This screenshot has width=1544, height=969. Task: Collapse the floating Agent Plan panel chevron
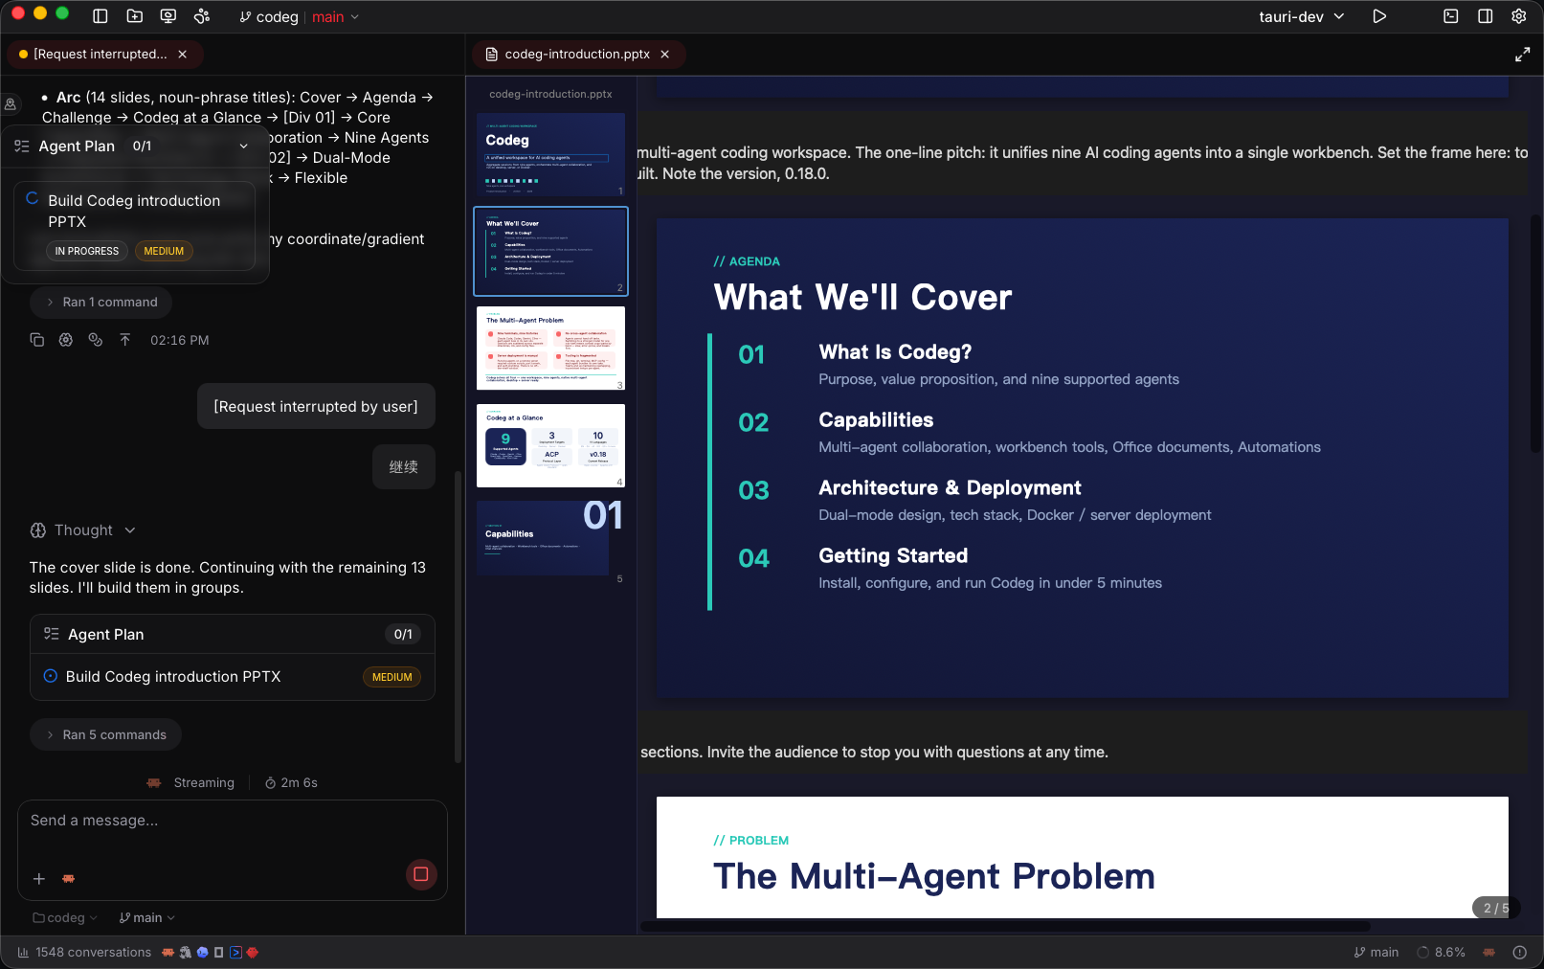pos(244,146)
